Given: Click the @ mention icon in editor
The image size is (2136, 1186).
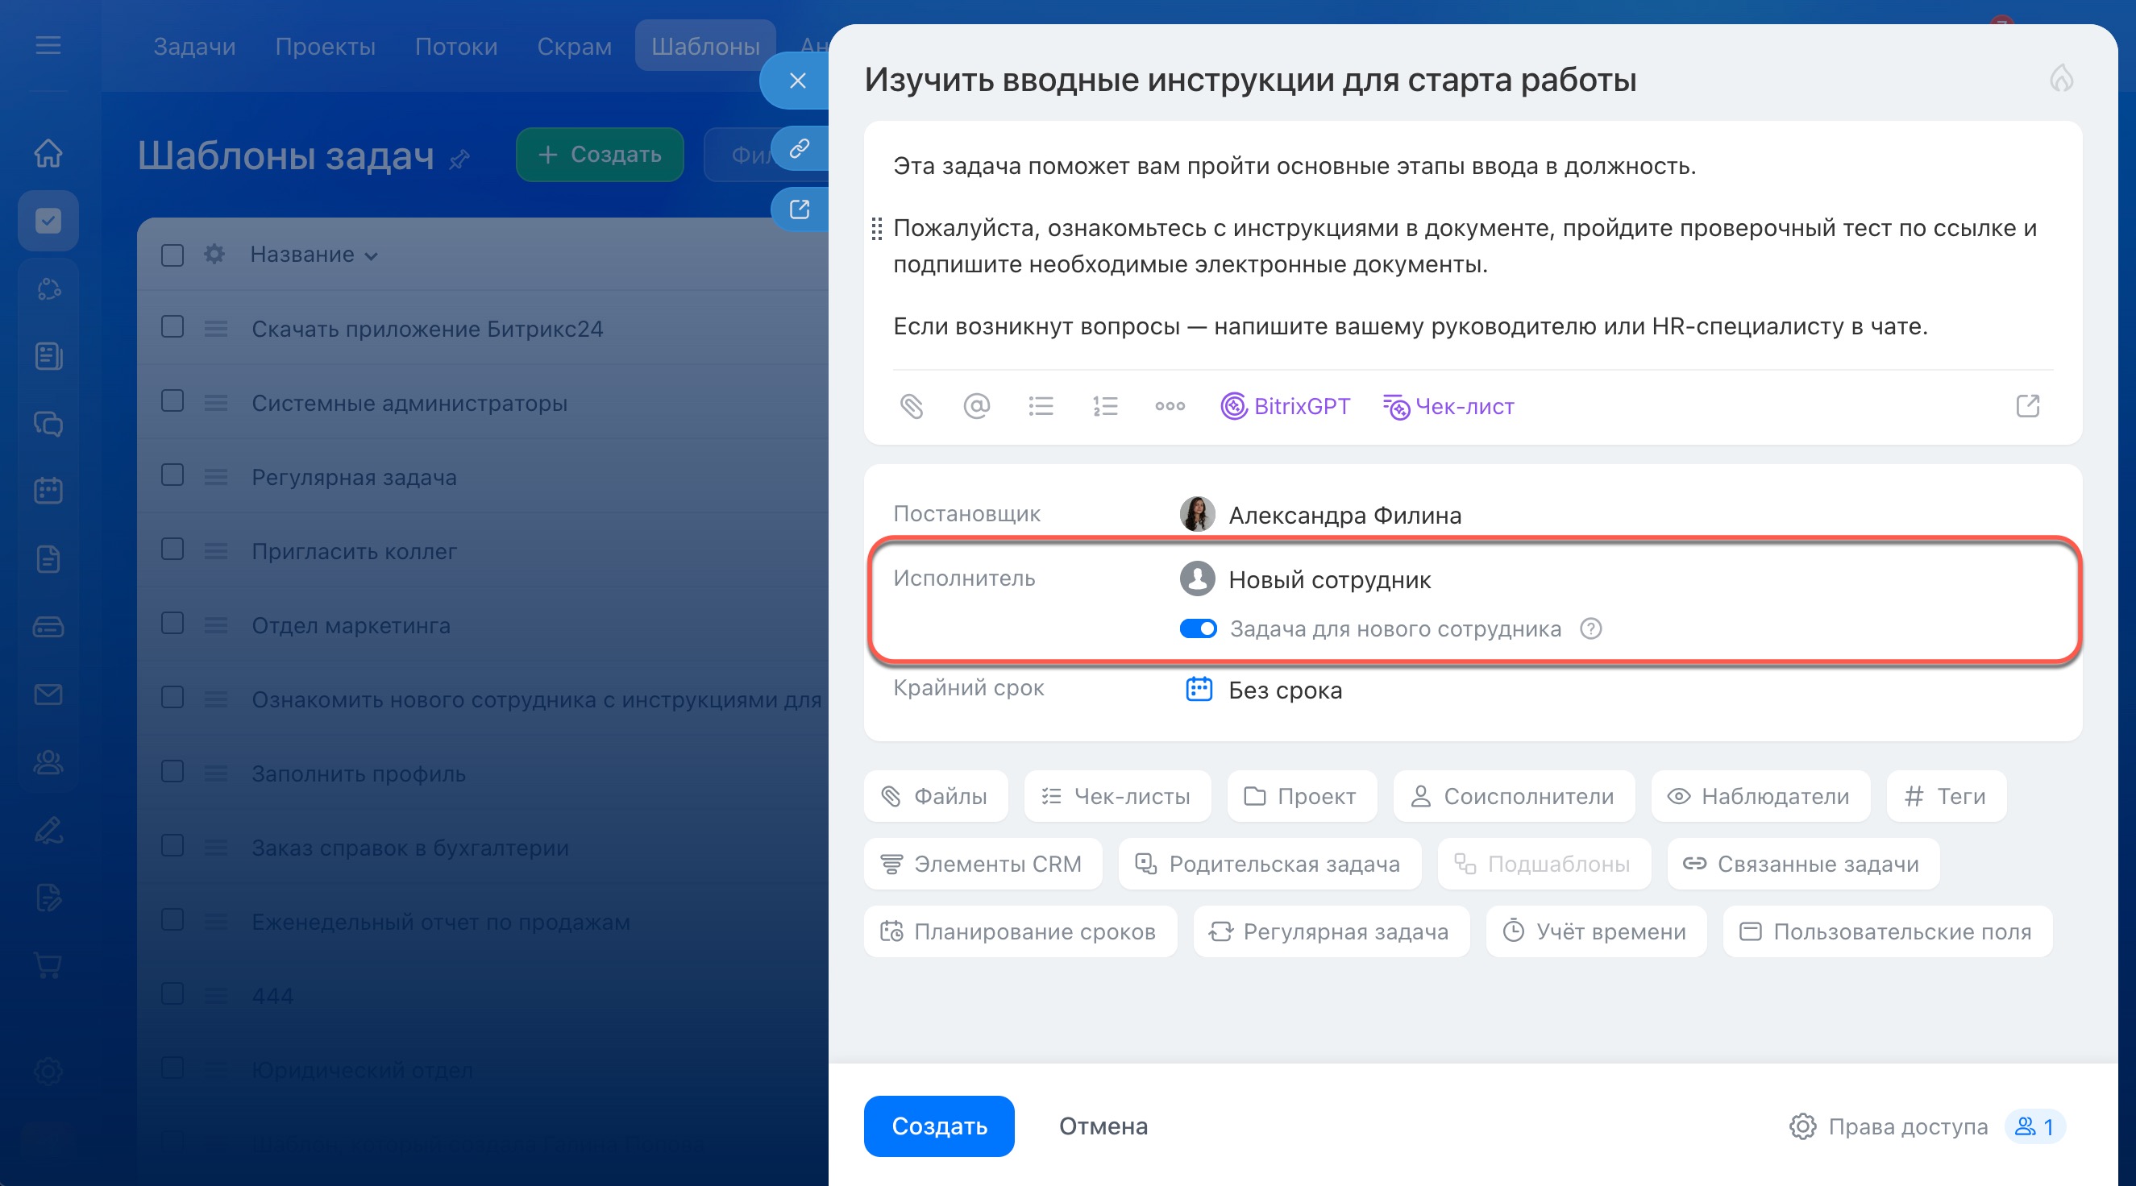Looking at the screenshot, I should click(976, 406).
